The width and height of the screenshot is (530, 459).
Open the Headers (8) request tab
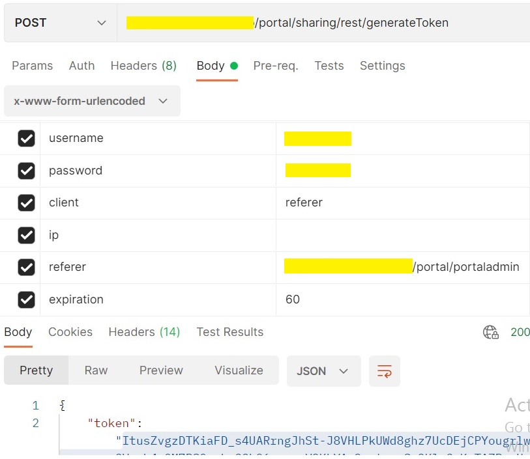coord(143,66)
